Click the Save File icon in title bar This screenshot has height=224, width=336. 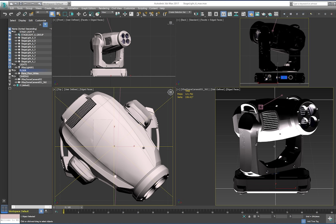click(x=21, y=4)
